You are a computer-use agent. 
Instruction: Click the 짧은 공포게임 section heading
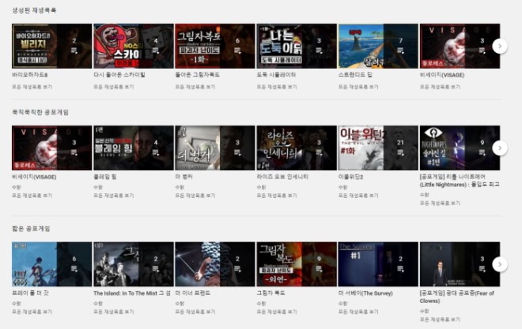point(31,229)
